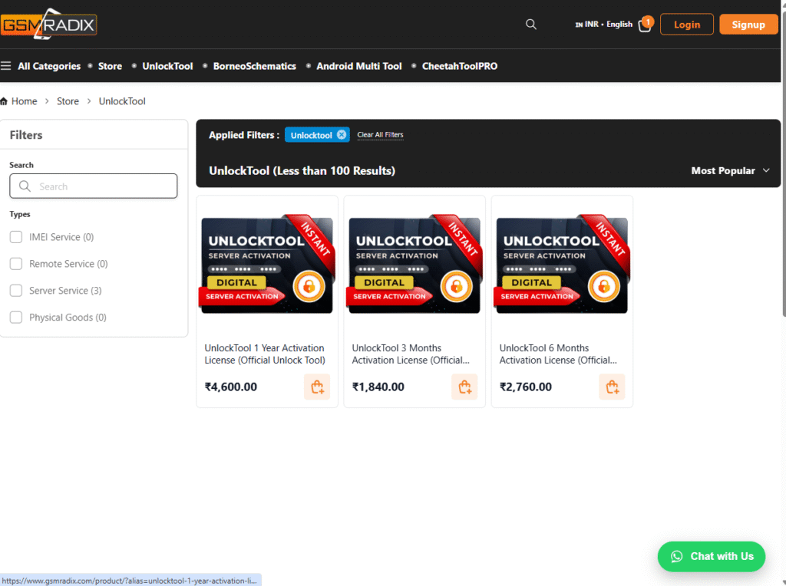
Task: Add UnlockTool 3 Months license to cart
Action: pyautogui.click(x=464, y=387)
